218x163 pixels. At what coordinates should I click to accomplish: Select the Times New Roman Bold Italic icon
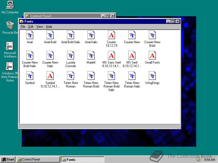111,76
